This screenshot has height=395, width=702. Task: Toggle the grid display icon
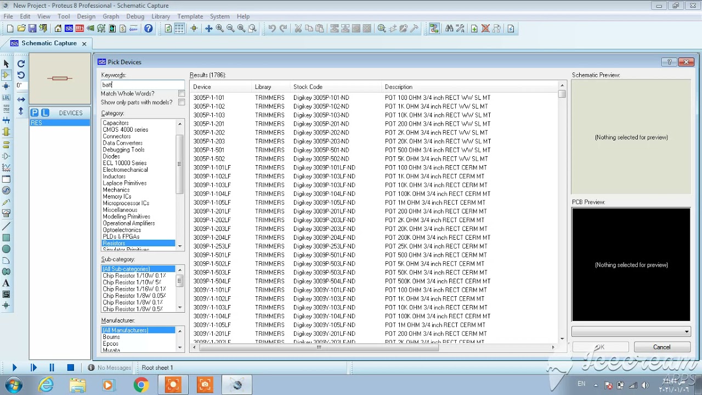pyautogui.click(x=179, y=29)
